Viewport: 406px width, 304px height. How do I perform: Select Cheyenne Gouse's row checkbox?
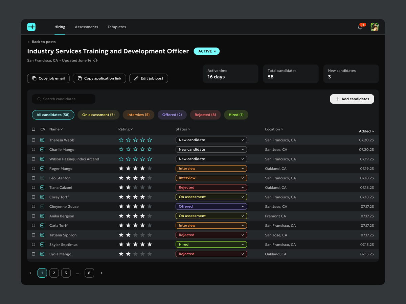click(x=33, y=206)
